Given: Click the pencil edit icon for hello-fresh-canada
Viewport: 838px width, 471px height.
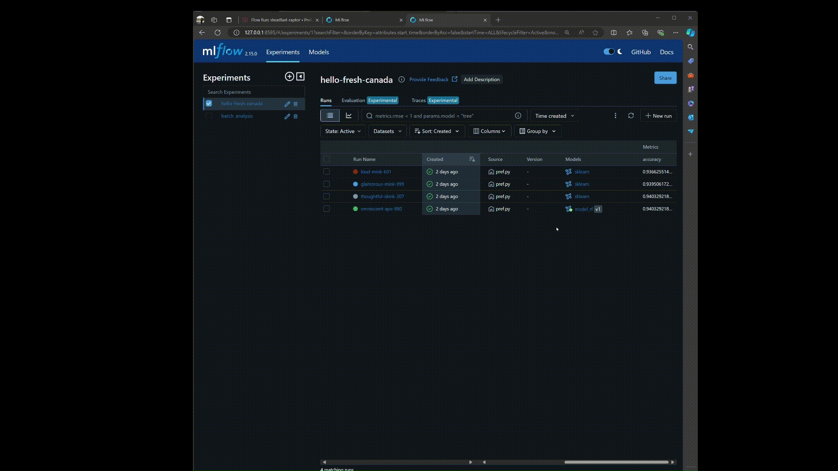Looking at the screenshot, I should tap(287, 104).
